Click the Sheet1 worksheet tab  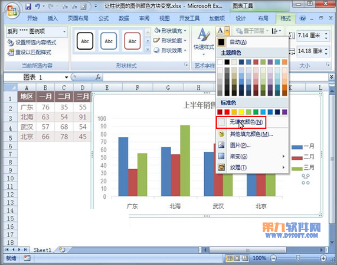(42, 250)
